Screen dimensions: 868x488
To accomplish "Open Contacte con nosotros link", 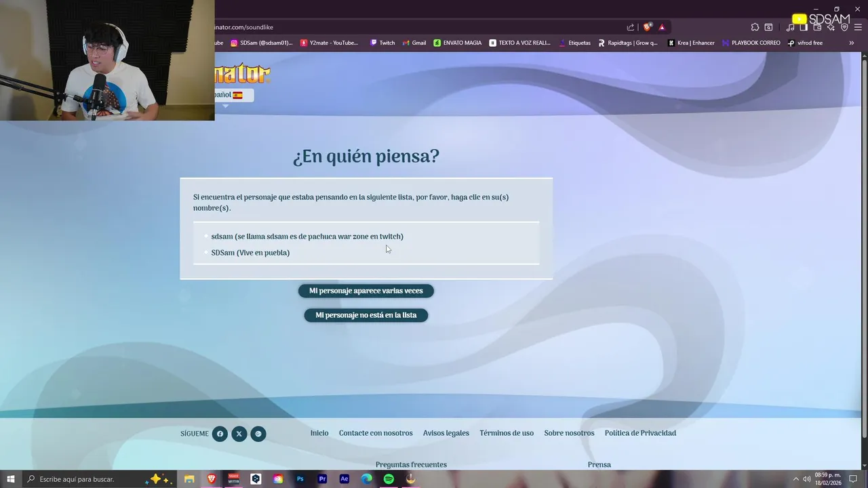I will 376,433.
